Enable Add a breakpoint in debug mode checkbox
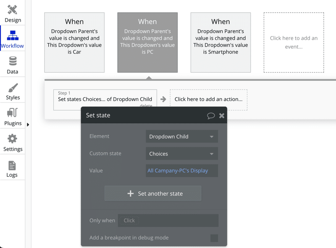This screenshot has height=248, width=336. pyautogui.click(x=214, y=238)
